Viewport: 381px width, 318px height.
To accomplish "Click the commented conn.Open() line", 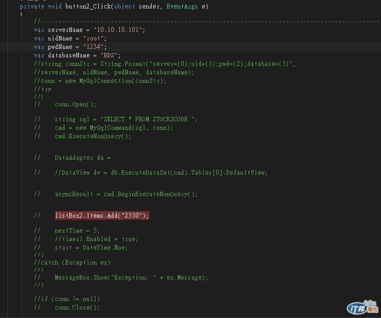I will click(x=65, y=104).
